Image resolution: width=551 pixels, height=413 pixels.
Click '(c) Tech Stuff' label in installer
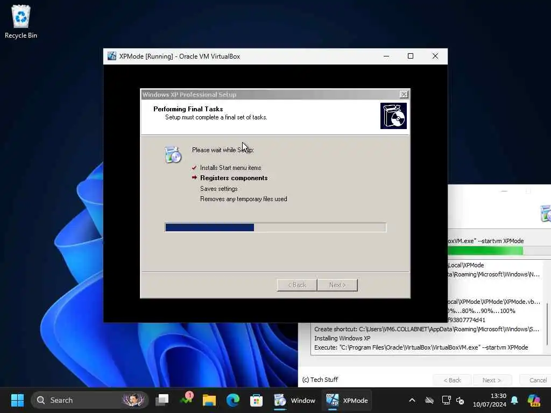[x=320, y=380]
